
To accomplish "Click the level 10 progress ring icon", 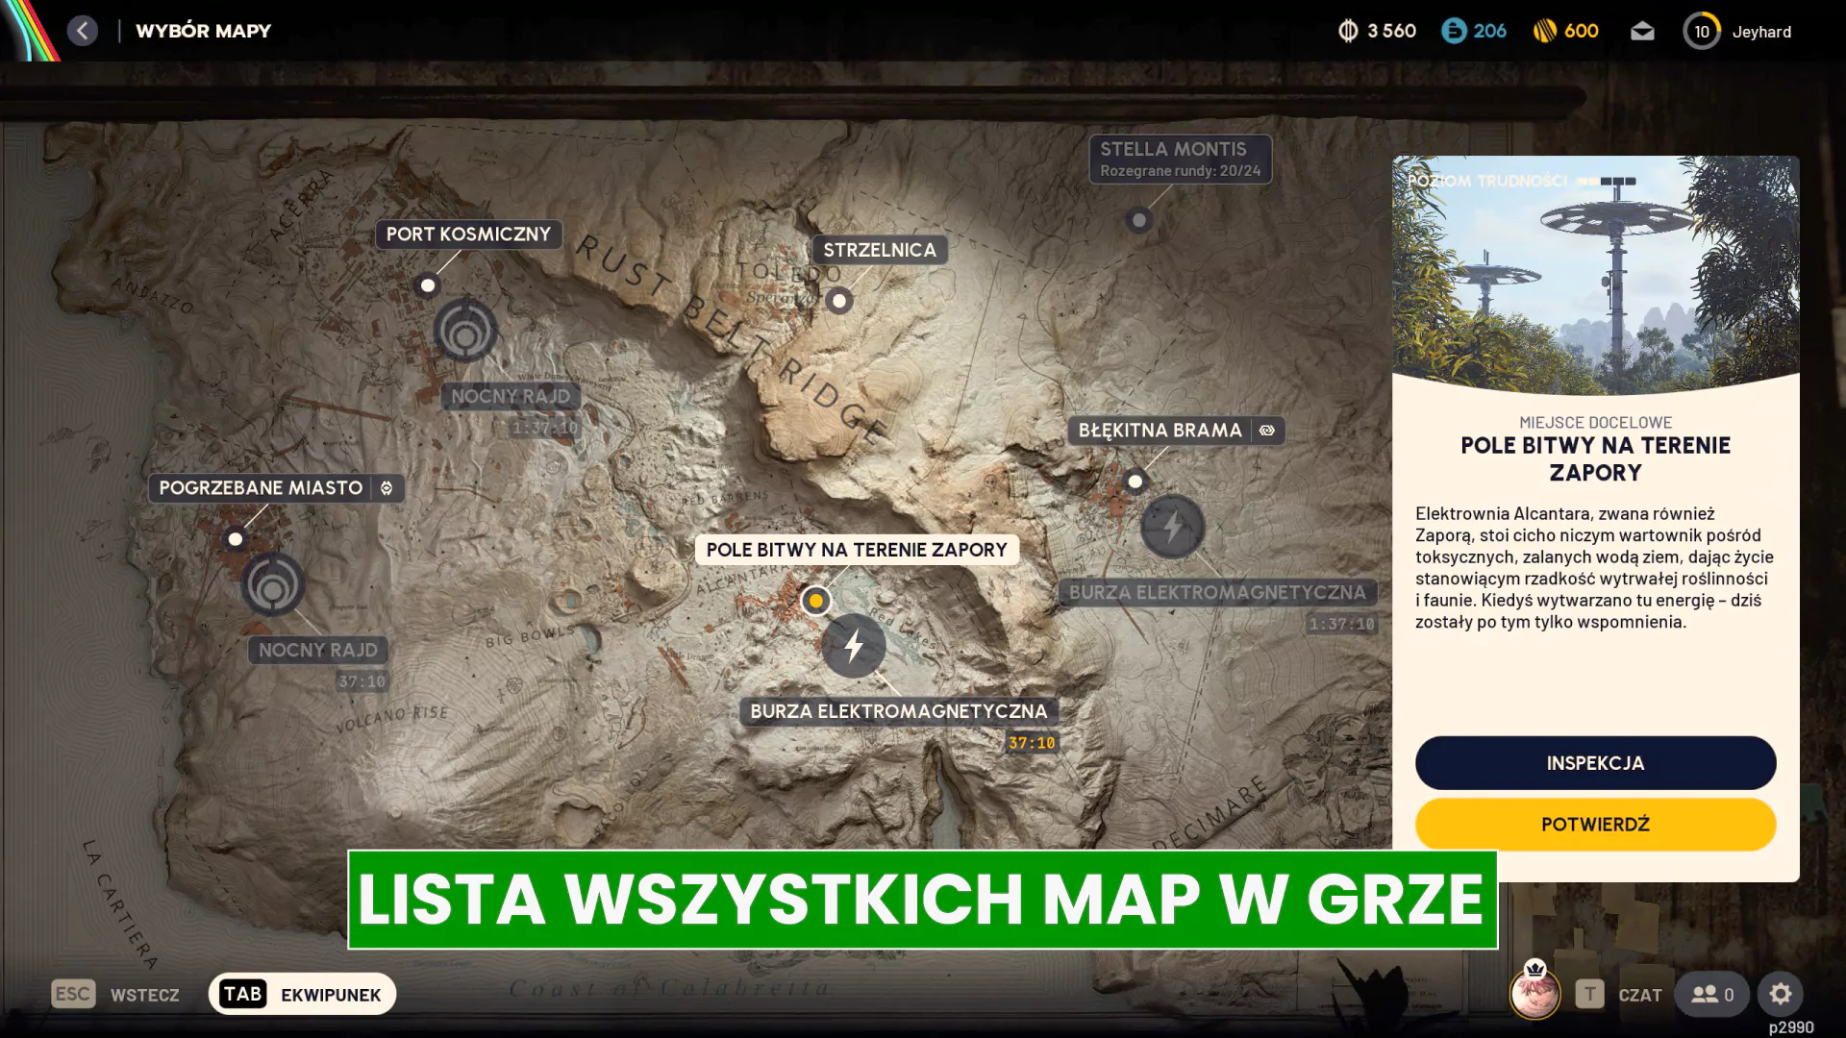I will coord(1701,31).
